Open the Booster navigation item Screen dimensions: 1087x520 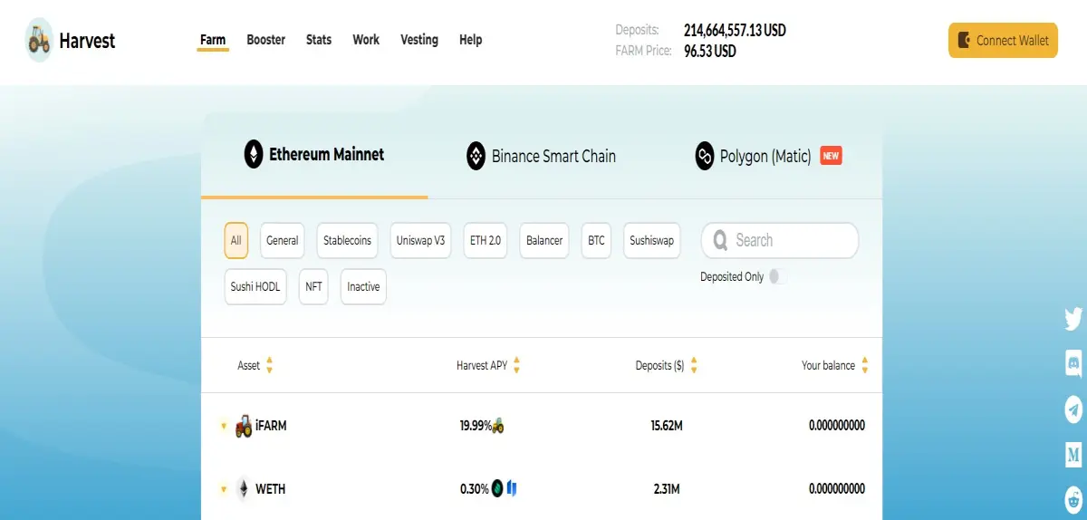coord(266,40)
